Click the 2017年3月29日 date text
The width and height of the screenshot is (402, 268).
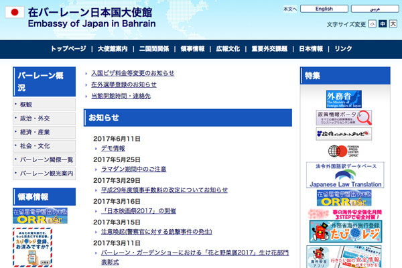coord(117,180)
